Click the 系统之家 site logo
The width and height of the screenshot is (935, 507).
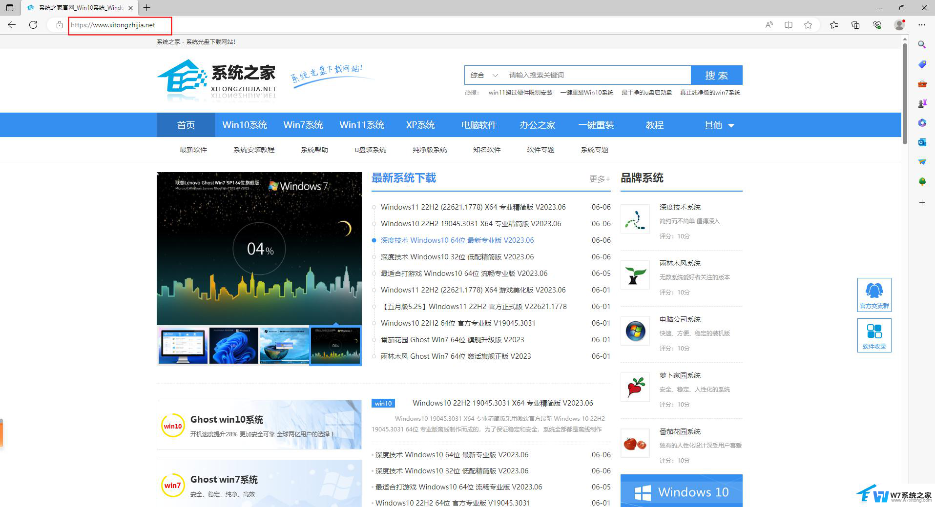coord(217,80)
